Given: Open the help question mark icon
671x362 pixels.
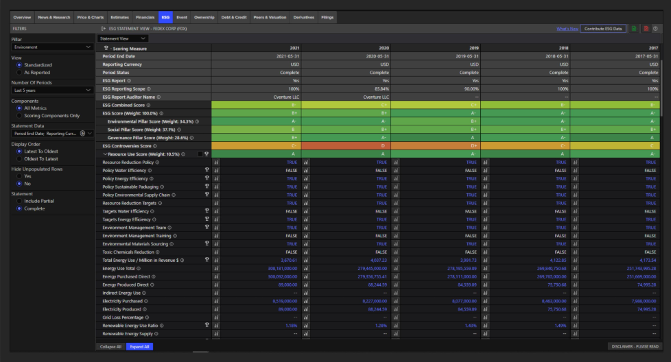Looking at the screenshot, I should [x=656, y=29].
